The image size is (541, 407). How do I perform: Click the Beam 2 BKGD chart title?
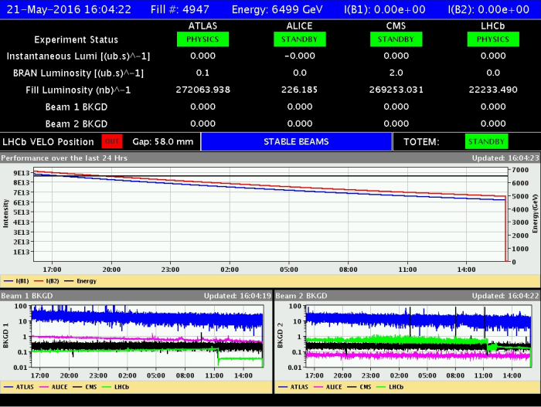[x=301, y=296]
